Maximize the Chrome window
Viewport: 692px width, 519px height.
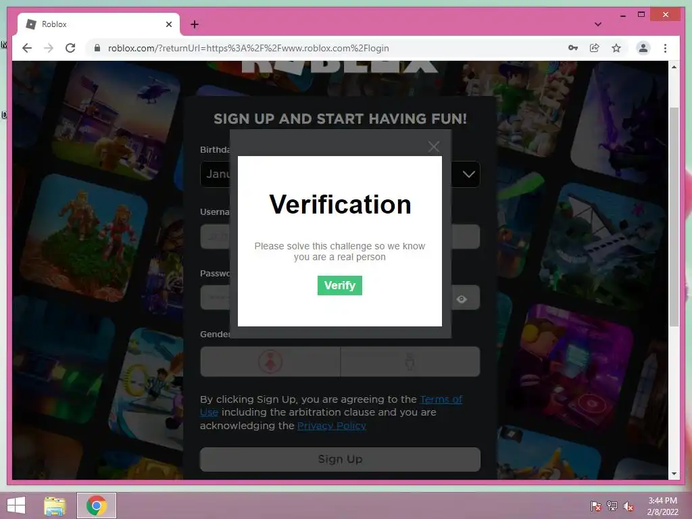pos(641,15)
